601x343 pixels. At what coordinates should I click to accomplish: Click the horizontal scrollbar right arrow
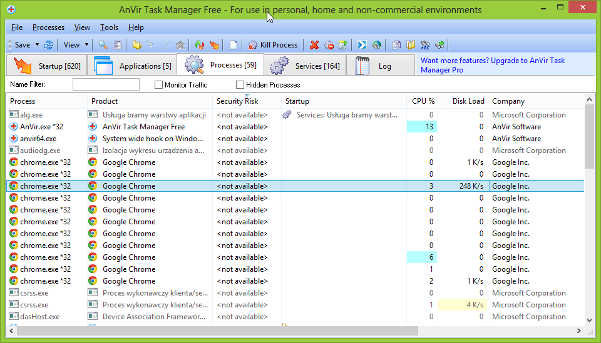tap(578, 331)
